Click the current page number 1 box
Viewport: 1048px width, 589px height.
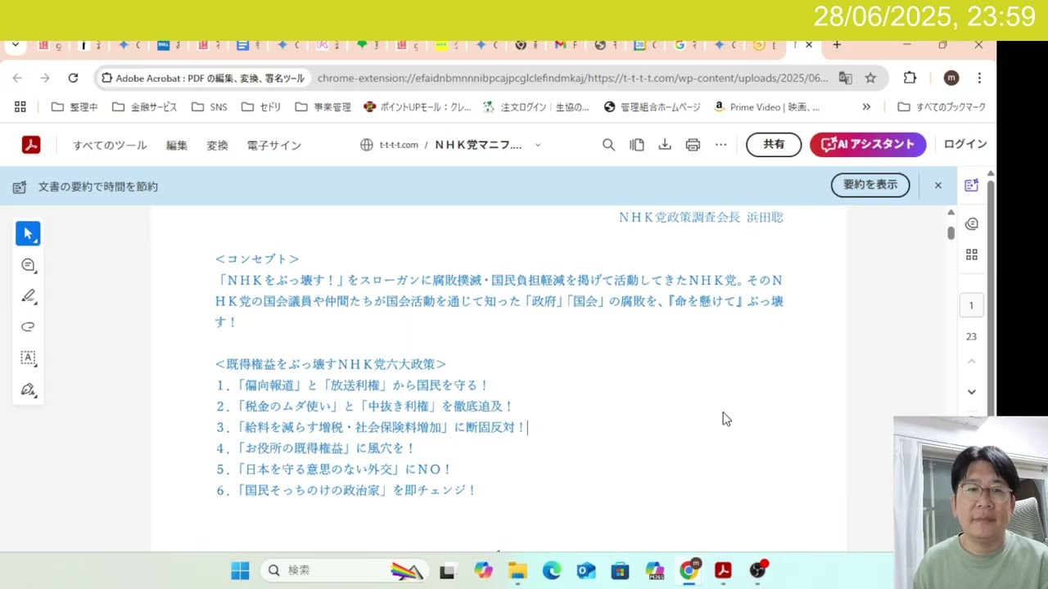pos(972,305)
